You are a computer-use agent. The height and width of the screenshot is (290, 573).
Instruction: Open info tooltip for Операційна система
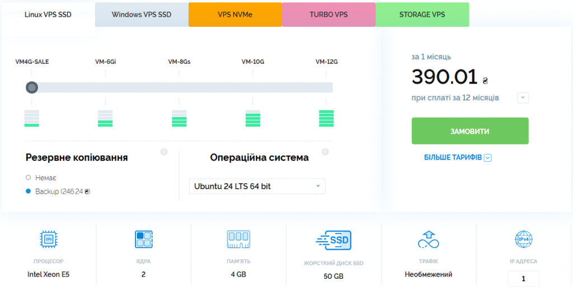click(325, 152)
